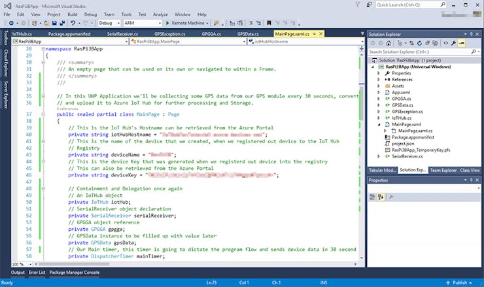The image size is (484, 287).
Task: Open the ARM platform dropdown
Action: tap(160, 23)
